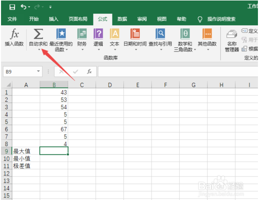
Task: Expand the 其他函数 dropdown arrow
Action: click(x=208, y=50)
